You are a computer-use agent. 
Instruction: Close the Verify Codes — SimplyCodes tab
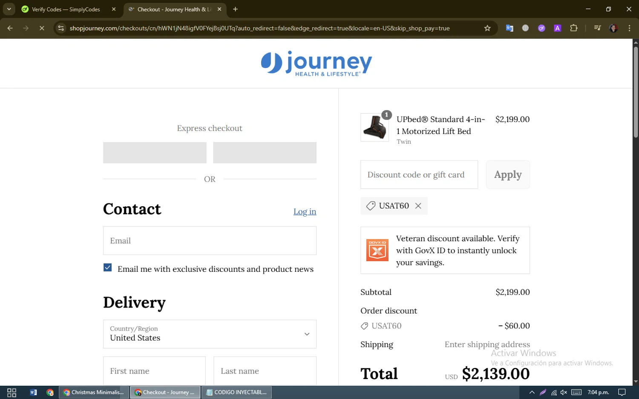point(114,9)
